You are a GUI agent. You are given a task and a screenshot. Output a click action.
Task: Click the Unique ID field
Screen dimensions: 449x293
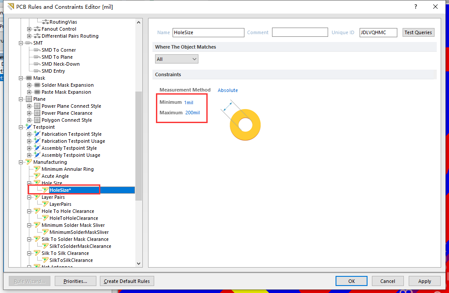coord(378,32)
